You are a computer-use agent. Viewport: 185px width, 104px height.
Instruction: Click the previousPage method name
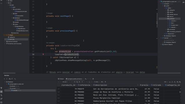(x=66, y=31)
